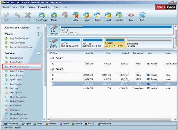This screenshot has width=178, height=130.
Task: Click the GPT/Primary legend color box
Action: 5,123
